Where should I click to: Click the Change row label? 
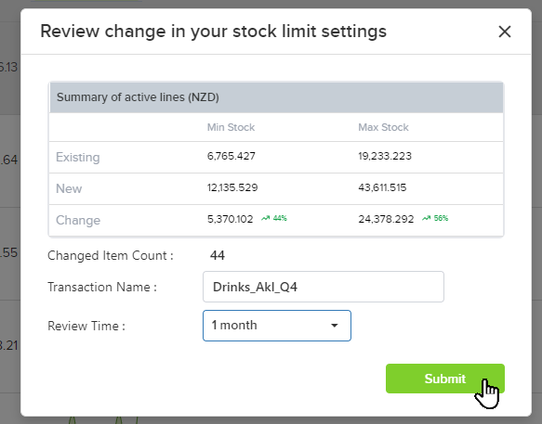[78, 220]
